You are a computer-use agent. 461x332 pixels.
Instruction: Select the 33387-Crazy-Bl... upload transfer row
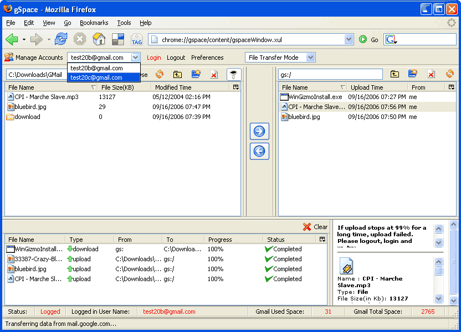coord(166,259)
